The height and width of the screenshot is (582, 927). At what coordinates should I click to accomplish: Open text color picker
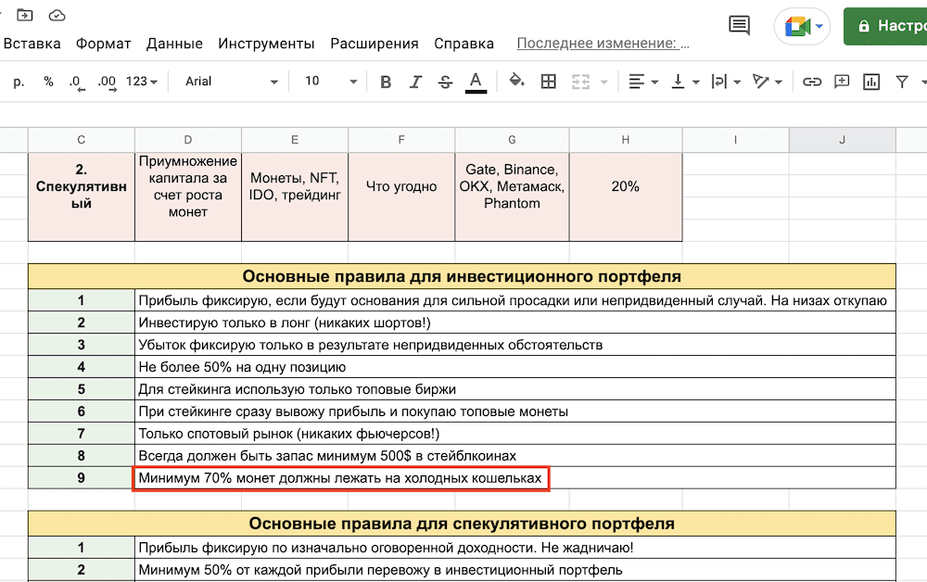tap(476, 82)
